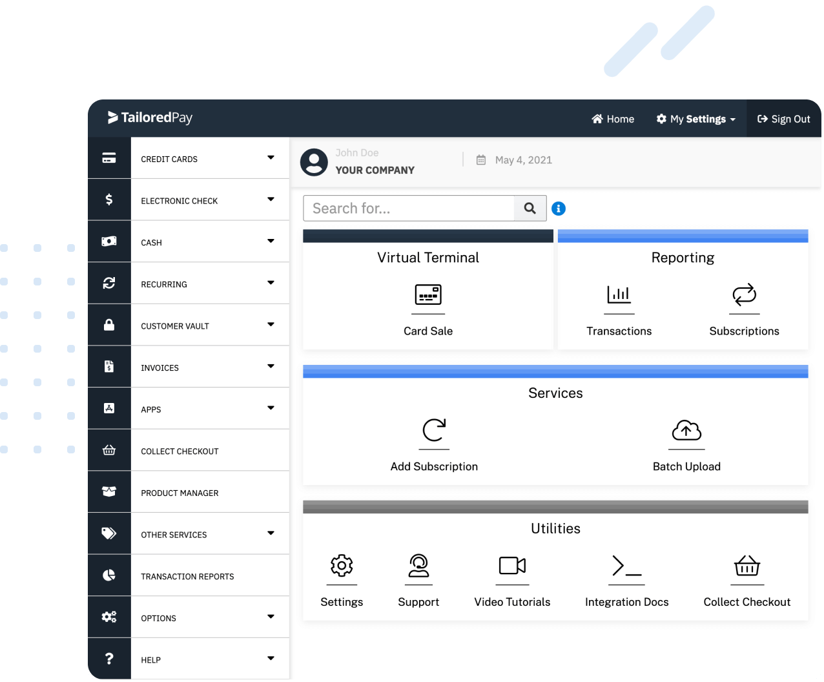Open Subscriptions reporting loop icon

[x=744, y=294]
